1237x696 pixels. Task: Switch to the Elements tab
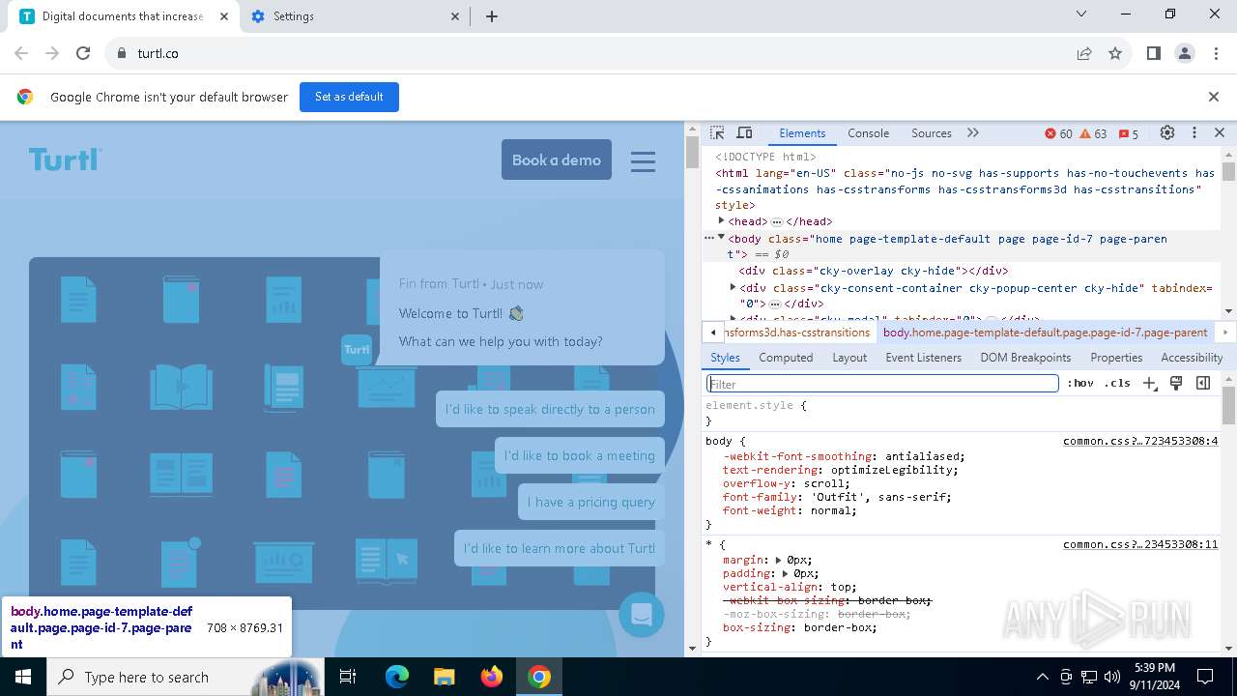802,133
